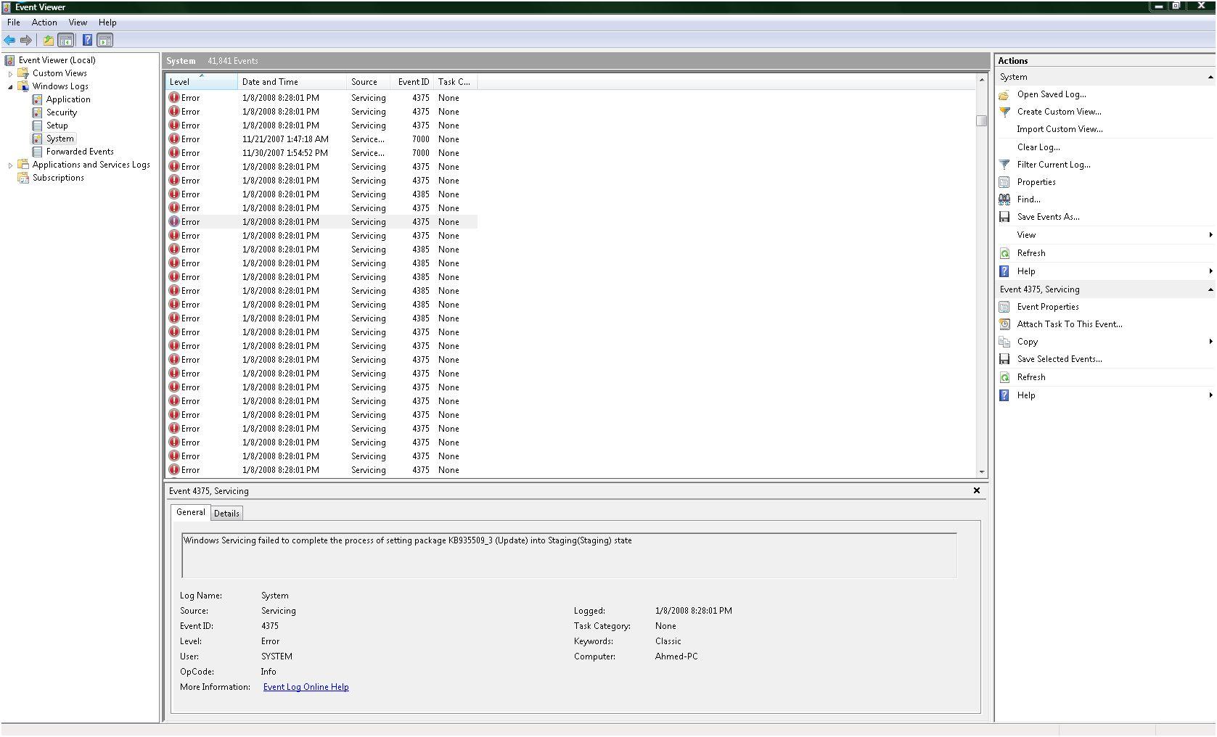Click the Filter Current Log funnel icon
This screenshot has width=1217, height=737.
(1004, 165)
